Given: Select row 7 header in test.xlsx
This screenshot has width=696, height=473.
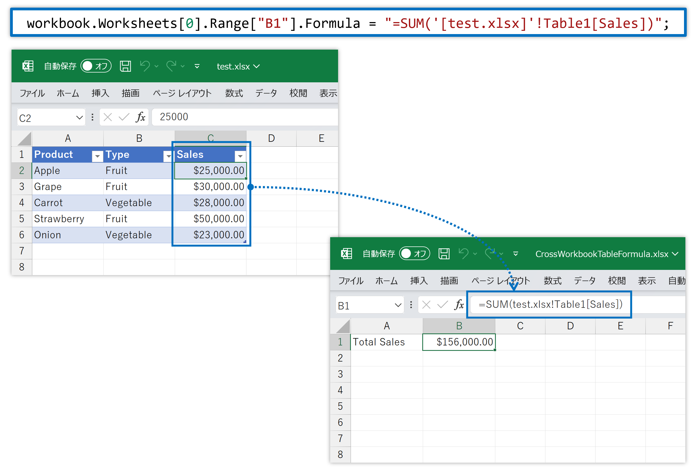Looking at the screenshot, I should (x=22, y=251).
